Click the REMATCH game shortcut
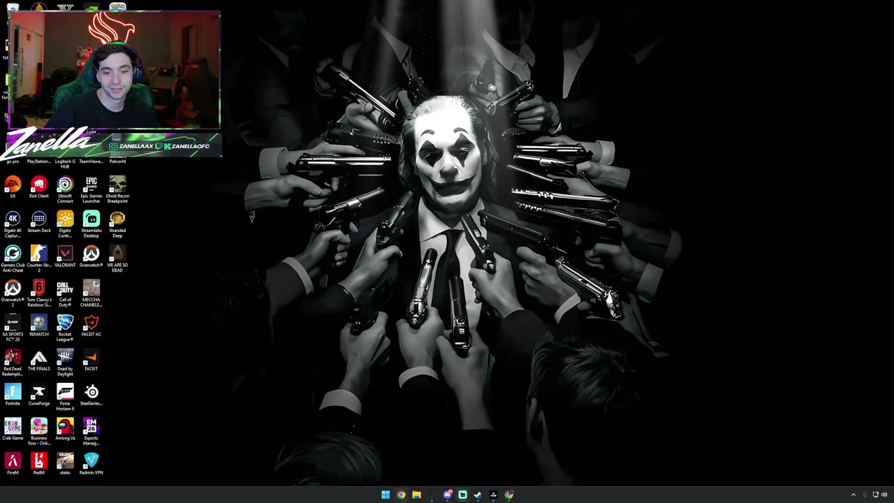 pos(39,326)
